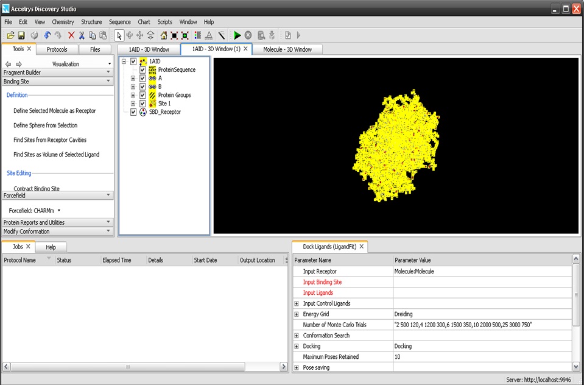The height and width of the screenshot is (385, 584).
Task: Open a file with the Open icon
Action: pos(10,35)
